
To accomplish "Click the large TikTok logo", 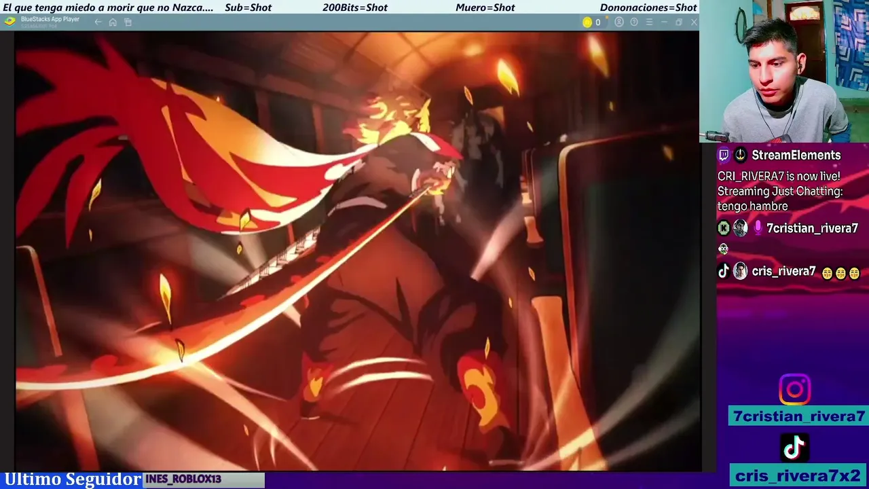I will tap(794, 448).
